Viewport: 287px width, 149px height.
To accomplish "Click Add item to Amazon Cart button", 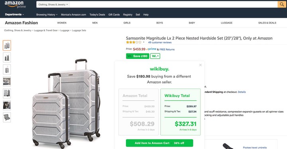I will pyautogui.click(x=159, y=143).
